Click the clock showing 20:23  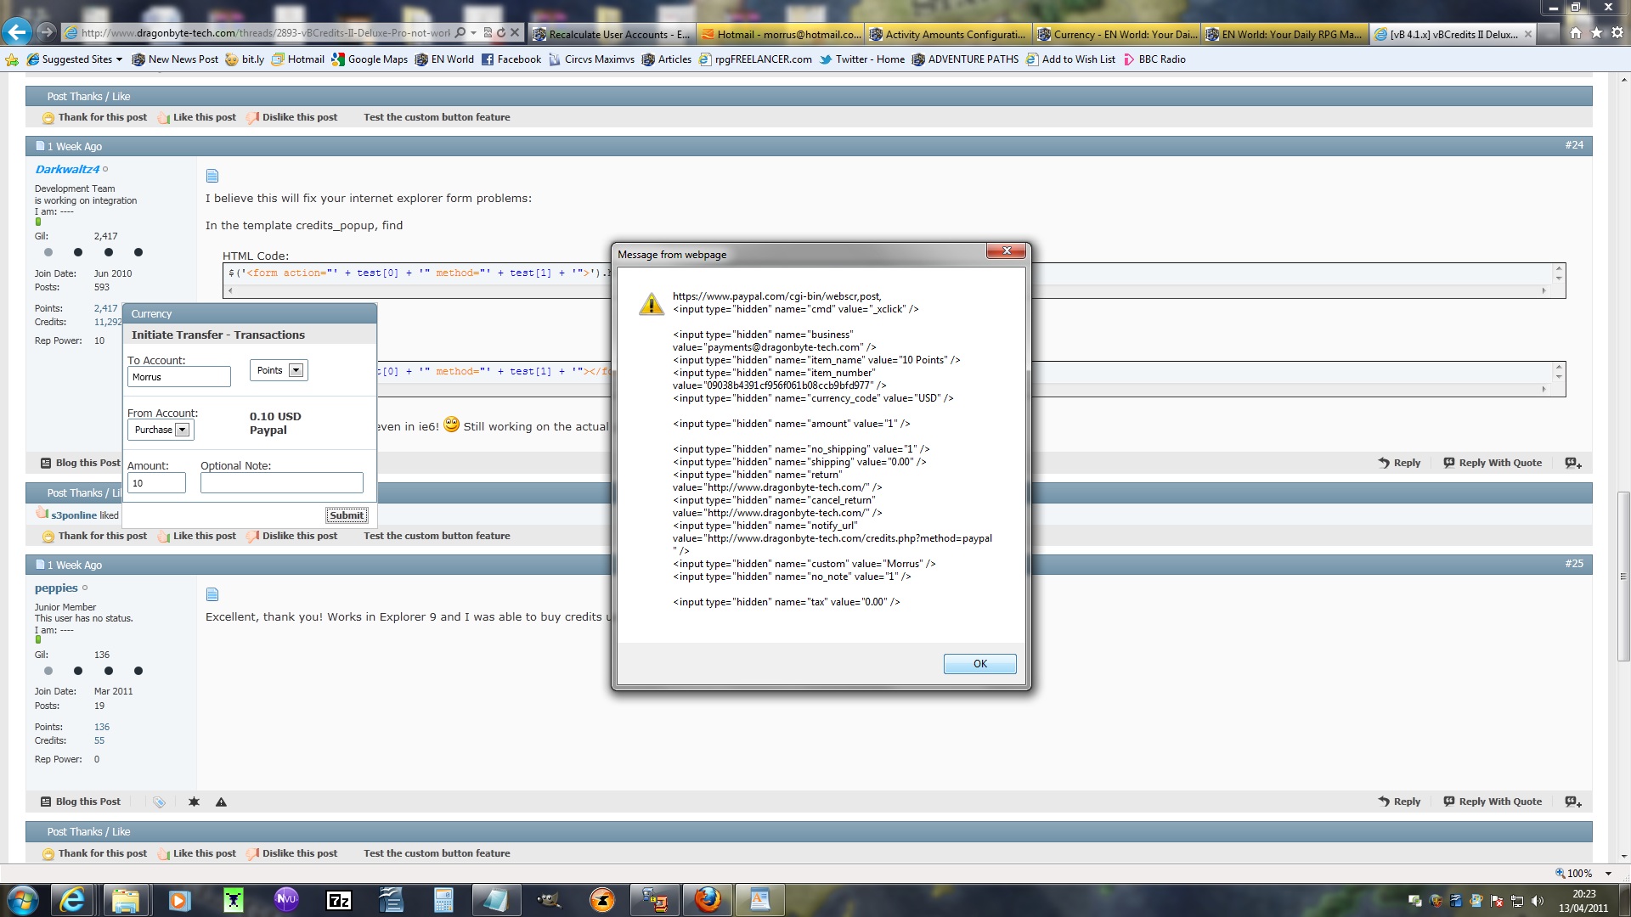[1583, 894]
